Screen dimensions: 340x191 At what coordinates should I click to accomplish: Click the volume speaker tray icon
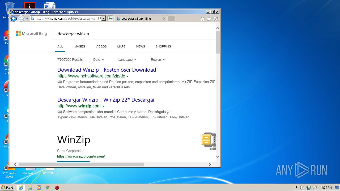click(x=302, y=188)
